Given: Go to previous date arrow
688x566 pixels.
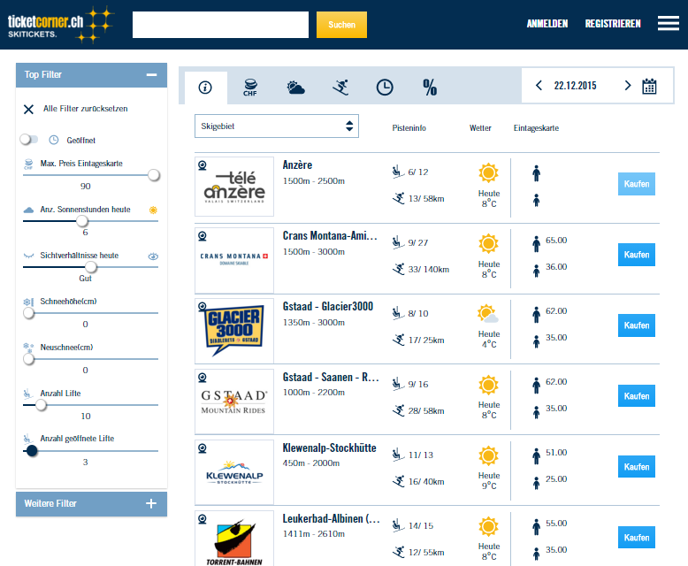Looking at the screenshot, I should 539,85.
